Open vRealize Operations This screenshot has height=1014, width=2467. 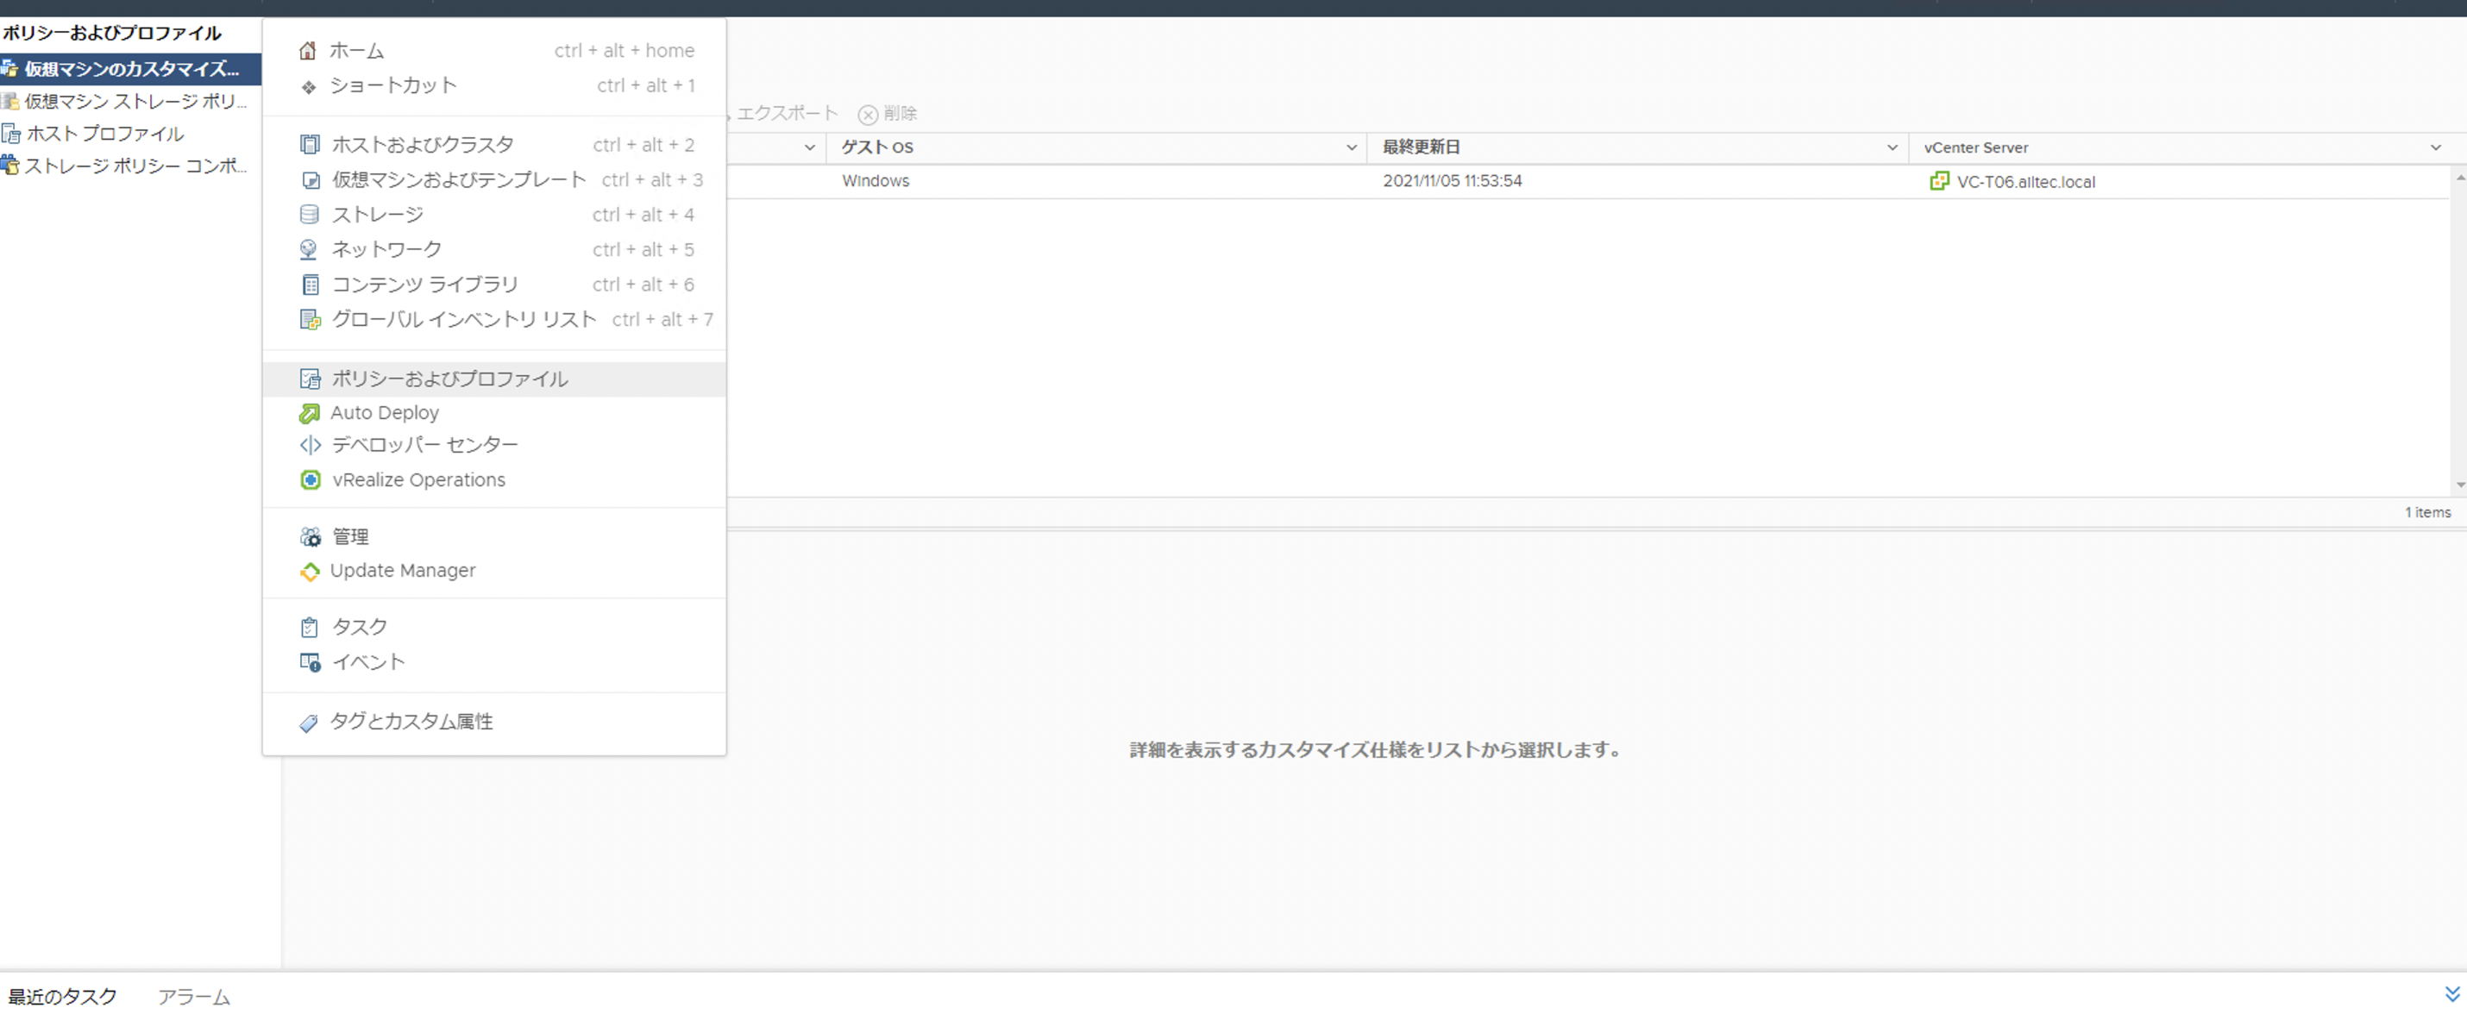(x=417, y=479)
